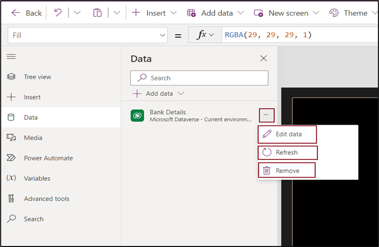Click the sidebar Search magnifier icon

[11, 219]
